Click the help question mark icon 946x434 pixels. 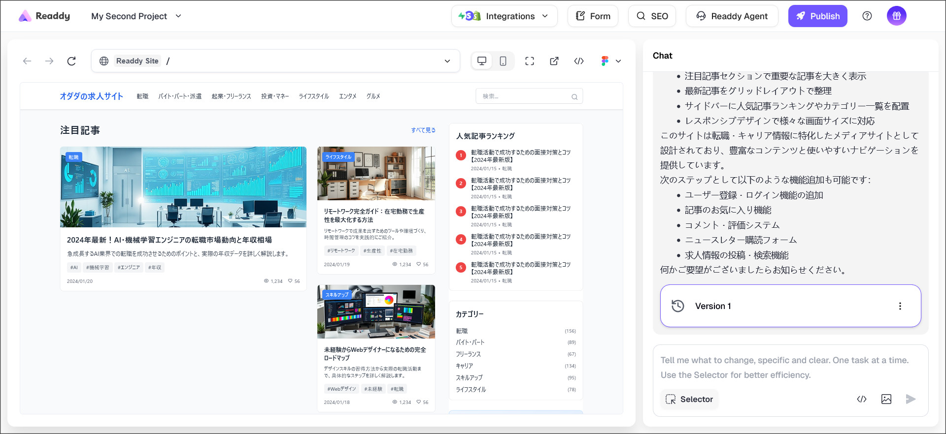coord(867,16)
